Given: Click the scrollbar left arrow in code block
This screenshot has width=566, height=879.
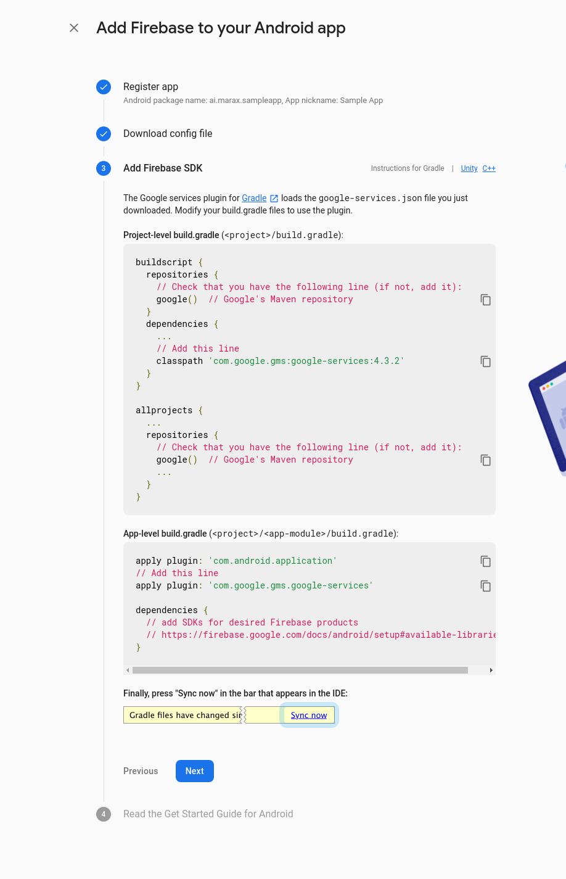Looking at the screenshot, I should [128, 670].
